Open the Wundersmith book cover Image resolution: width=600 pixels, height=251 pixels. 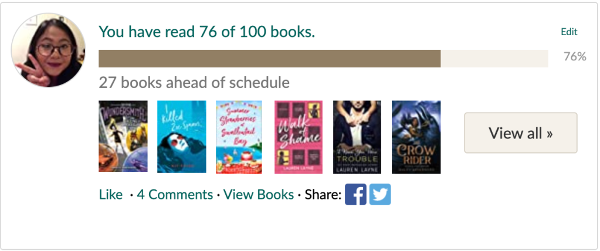[123, 137]
